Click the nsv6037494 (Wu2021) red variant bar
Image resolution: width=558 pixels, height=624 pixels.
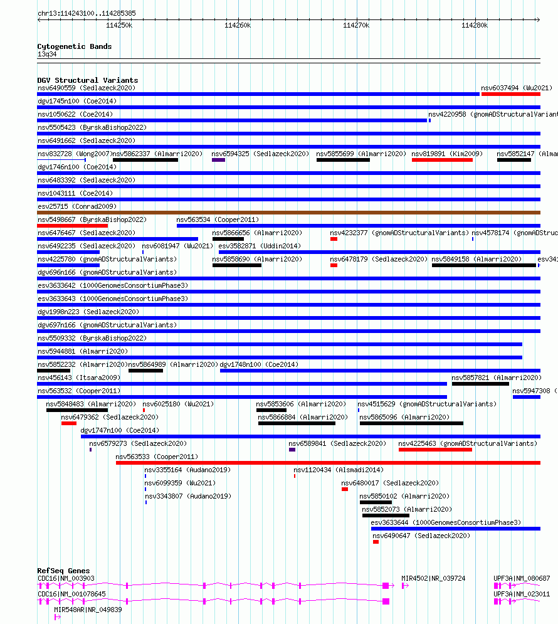tap(511, 94)
